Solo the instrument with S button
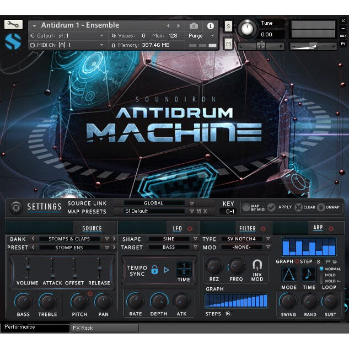The height and width of the screenshot is (349, 349). [228, 26]
